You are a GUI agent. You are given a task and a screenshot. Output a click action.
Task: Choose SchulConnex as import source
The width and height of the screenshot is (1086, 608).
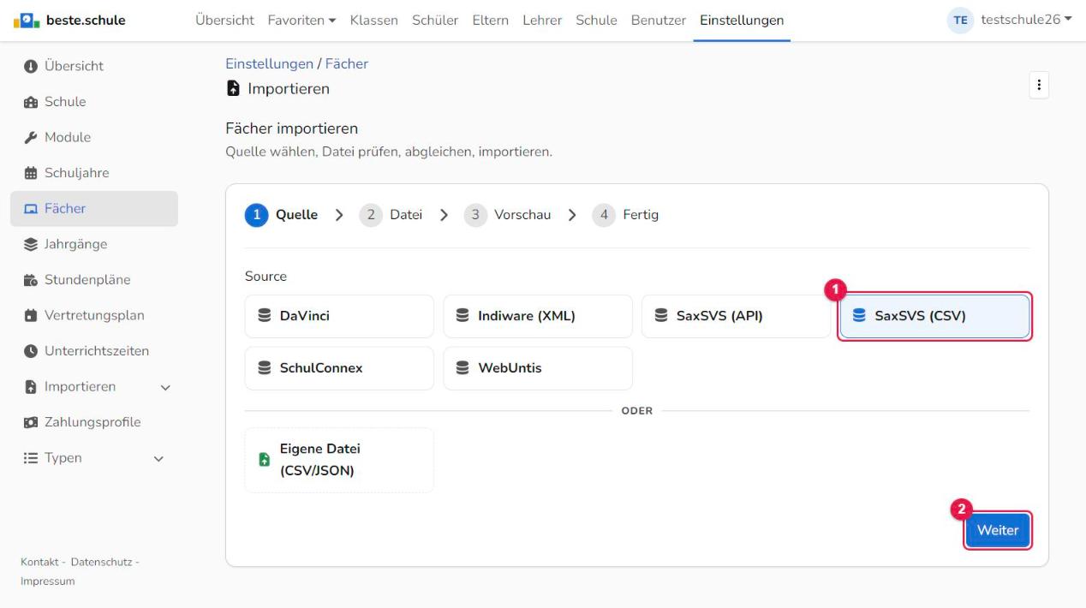coord(339,368)
